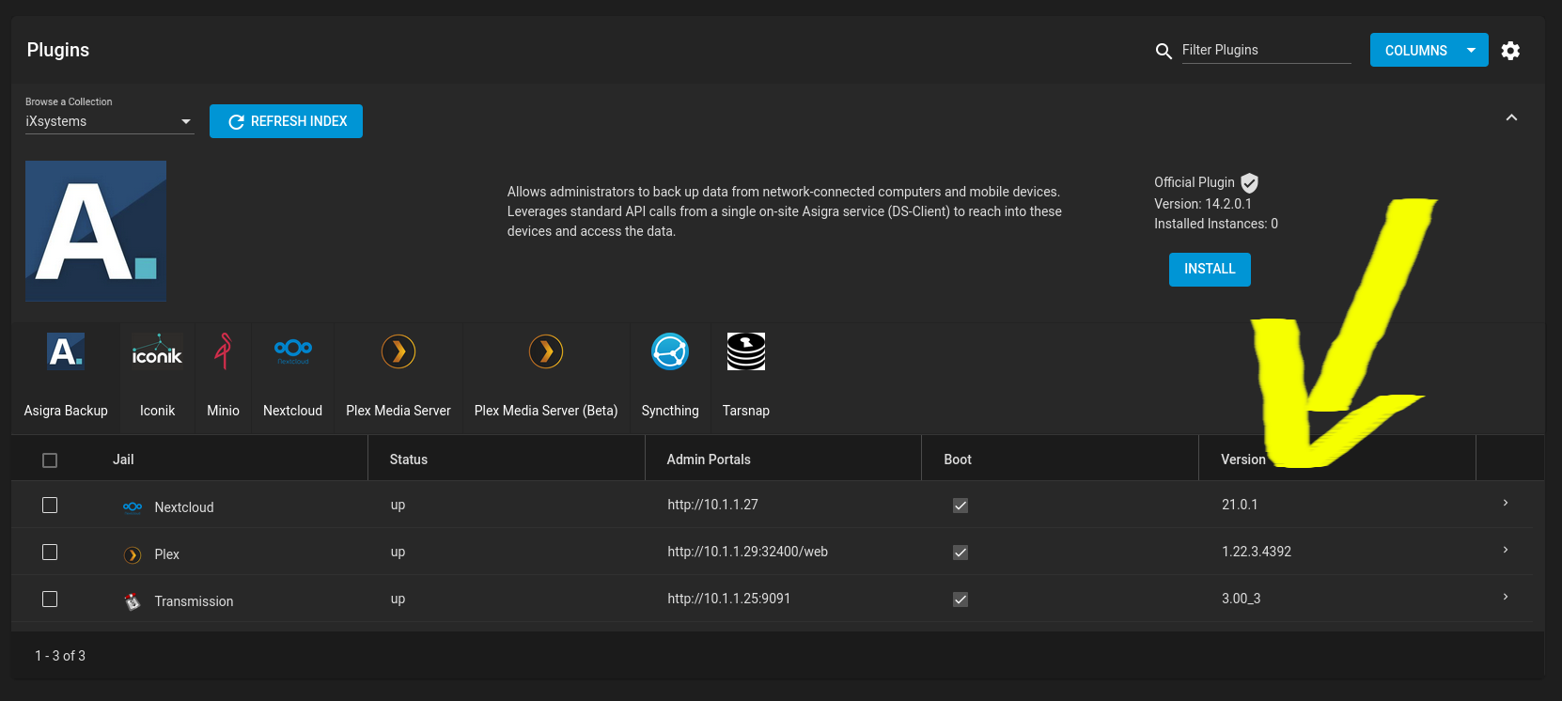1562x701 pixels.
Task: Check the Plex row checkbox
Action: coord(50,553)
